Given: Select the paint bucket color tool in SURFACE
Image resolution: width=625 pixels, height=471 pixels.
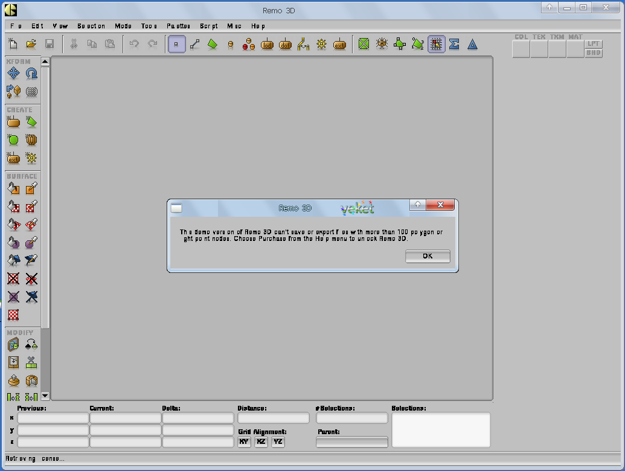Looking at the screenshot, I should coord(13,188).
